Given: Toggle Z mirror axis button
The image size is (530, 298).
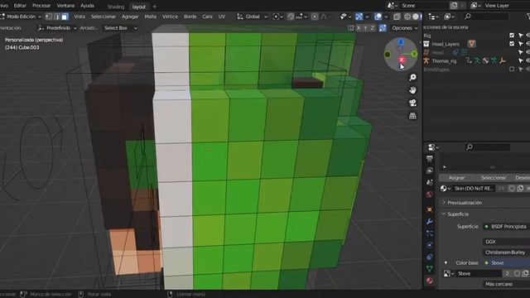Looking at the screenshot, I should coord(372,28).
